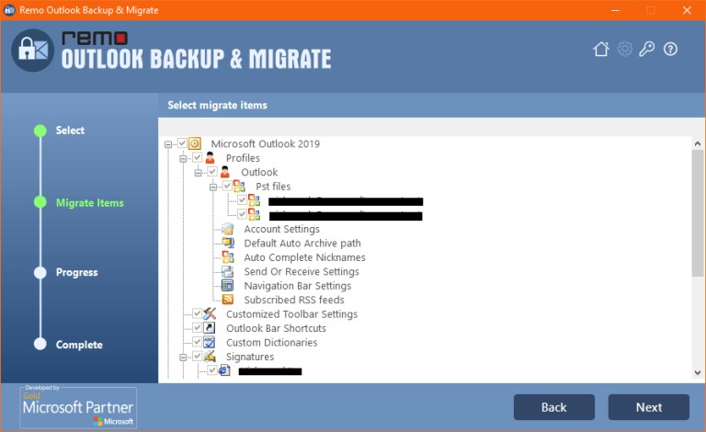Select the Select step in sidebar

tap(70, 131)
